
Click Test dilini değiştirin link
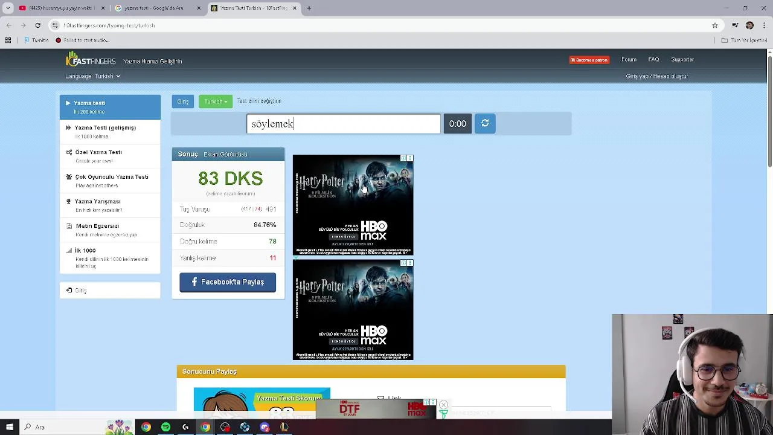click(258, 101)
